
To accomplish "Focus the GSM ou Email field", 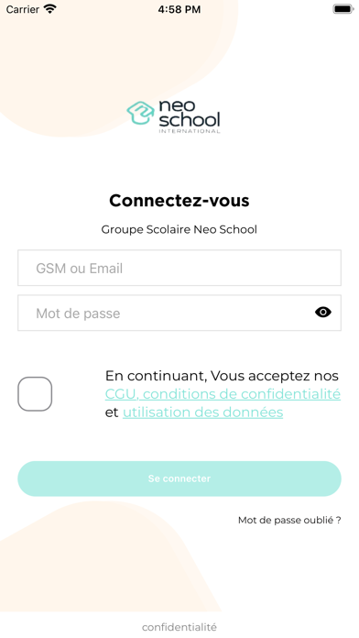I will [179, 269].
